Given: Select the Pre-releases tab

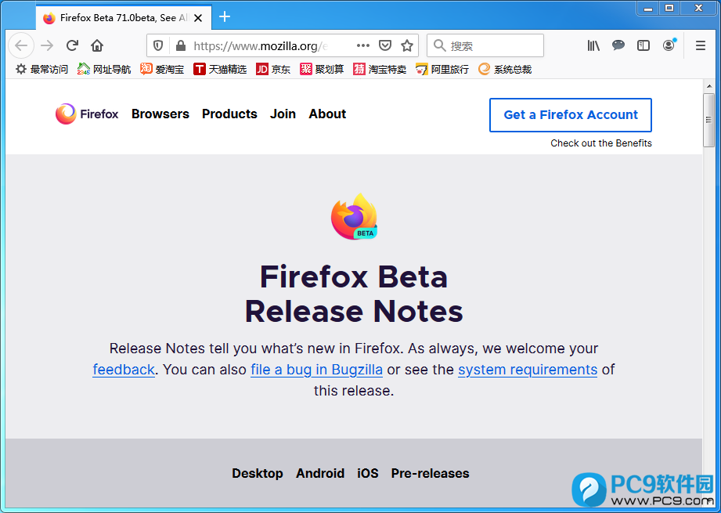Looking at the screenshot, I should [x=430, y=473].
